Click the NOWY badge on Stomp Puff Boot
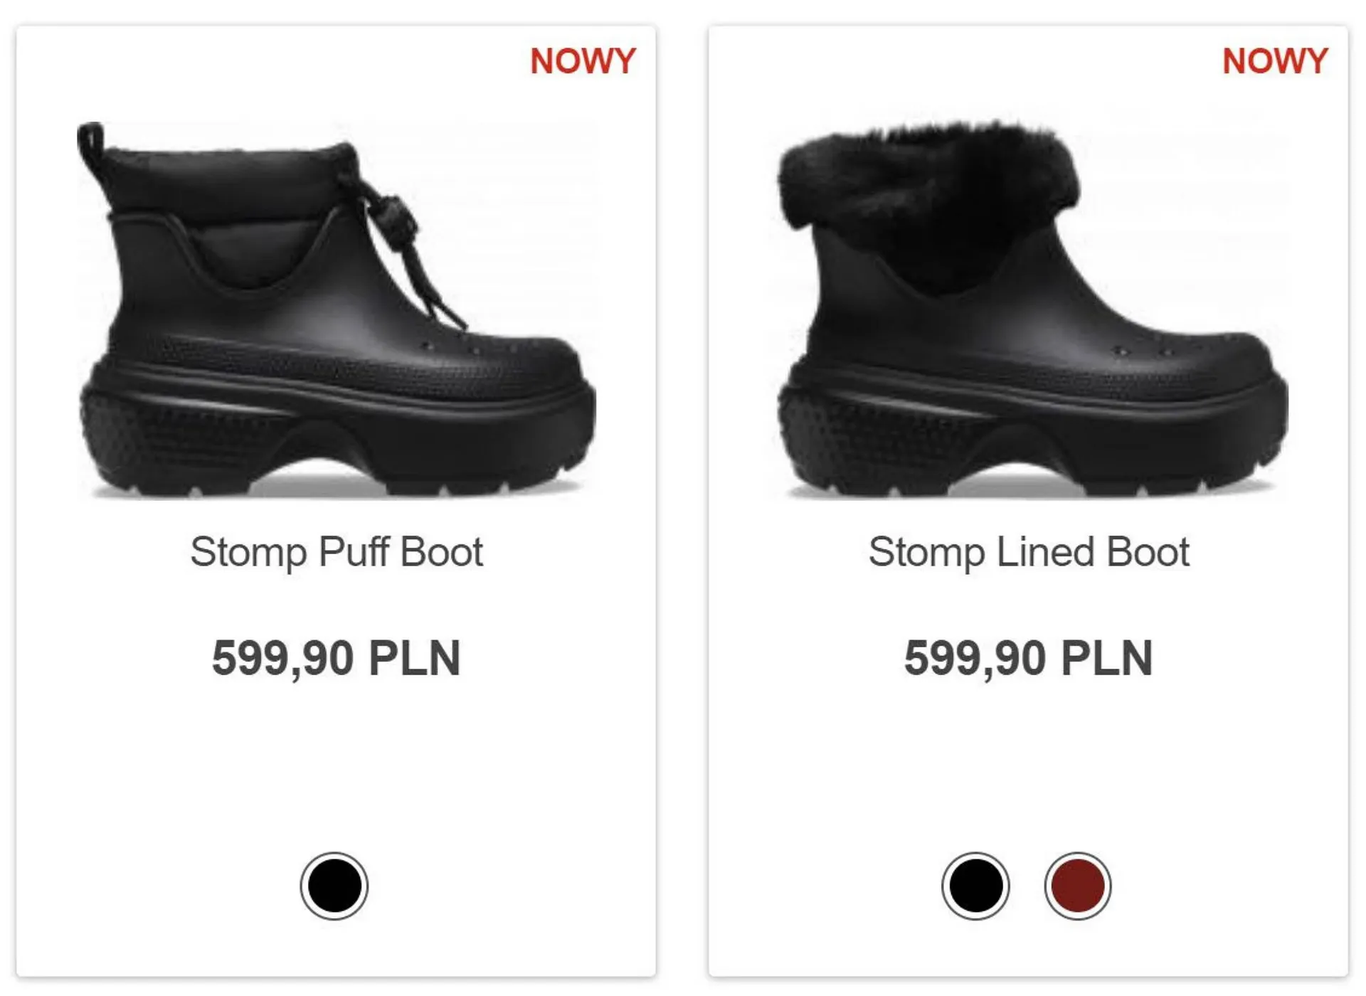Viewport: 1366px width, 996px height. pos(583,61)
